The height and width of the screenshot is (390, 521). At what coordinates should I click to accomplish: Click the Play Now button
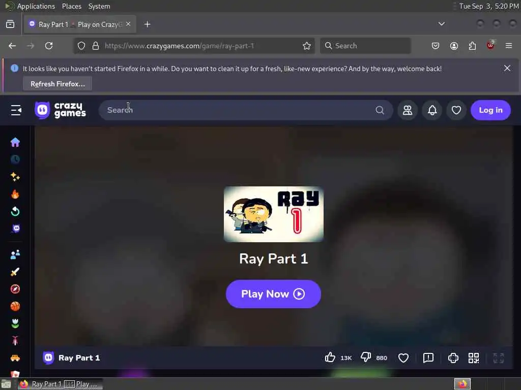point(273,294)
